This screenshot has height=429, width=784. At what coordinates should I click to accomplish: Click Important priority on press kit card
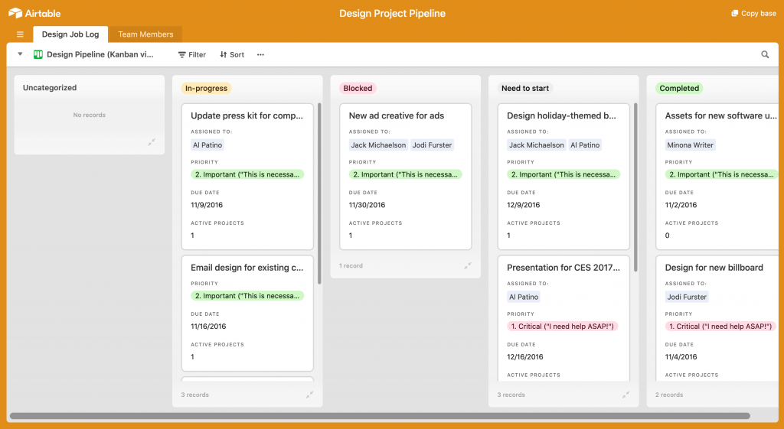pos(247,174)
